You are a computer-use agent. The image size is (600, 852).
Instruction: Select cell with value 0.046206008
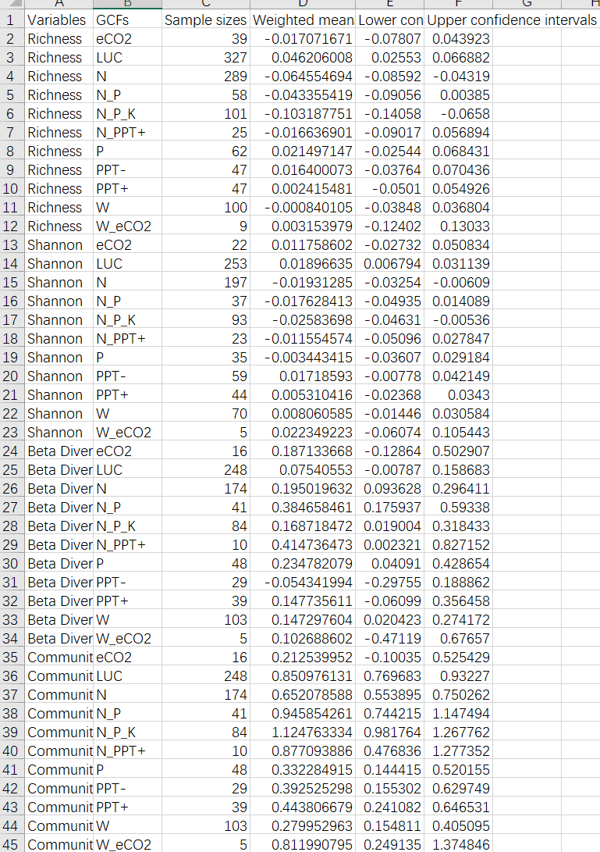(303, 58)
